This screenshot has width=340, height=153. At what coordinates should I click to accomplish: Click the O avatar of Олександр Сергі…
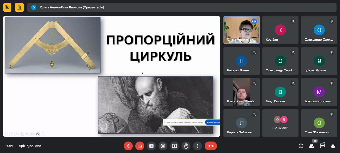click(x=280, y=61)
